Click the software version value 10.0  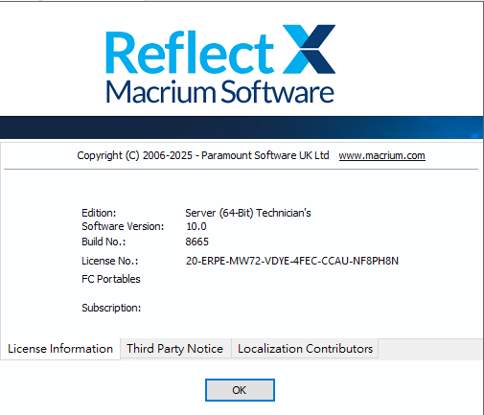196,226
